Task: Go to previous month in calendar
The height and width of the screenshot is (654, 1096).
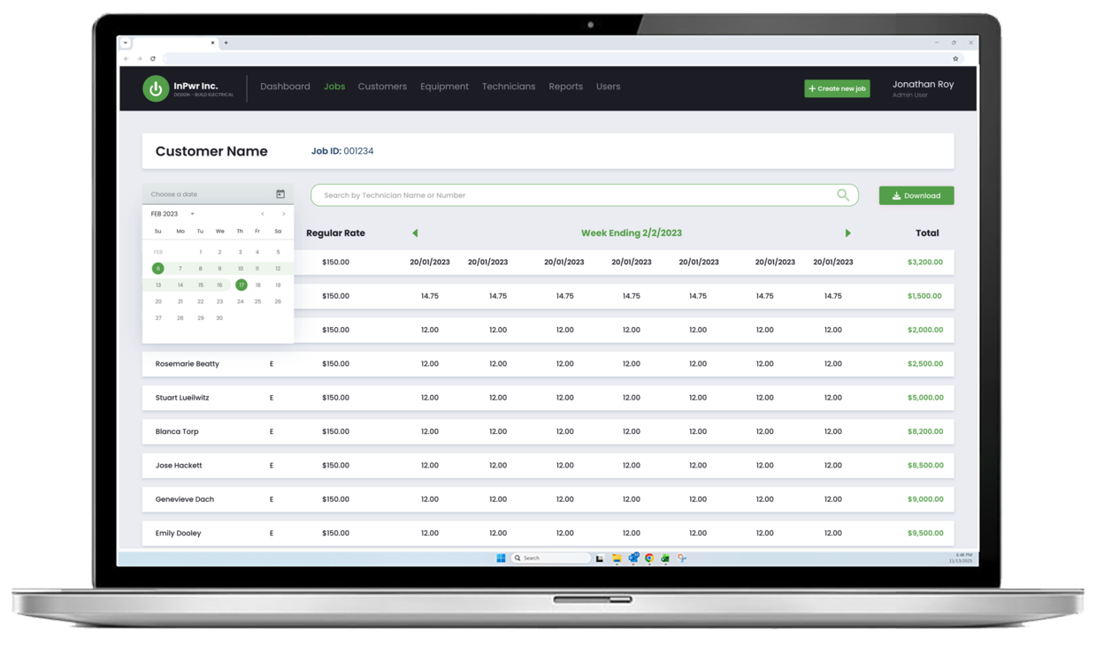Action: 263,214
